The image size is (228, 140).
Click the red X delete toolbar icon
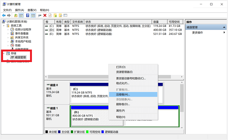[x=45, y=16]
